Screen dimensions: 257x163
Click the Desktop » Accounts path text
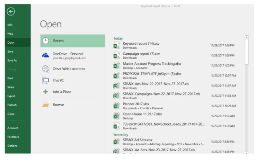135,68
